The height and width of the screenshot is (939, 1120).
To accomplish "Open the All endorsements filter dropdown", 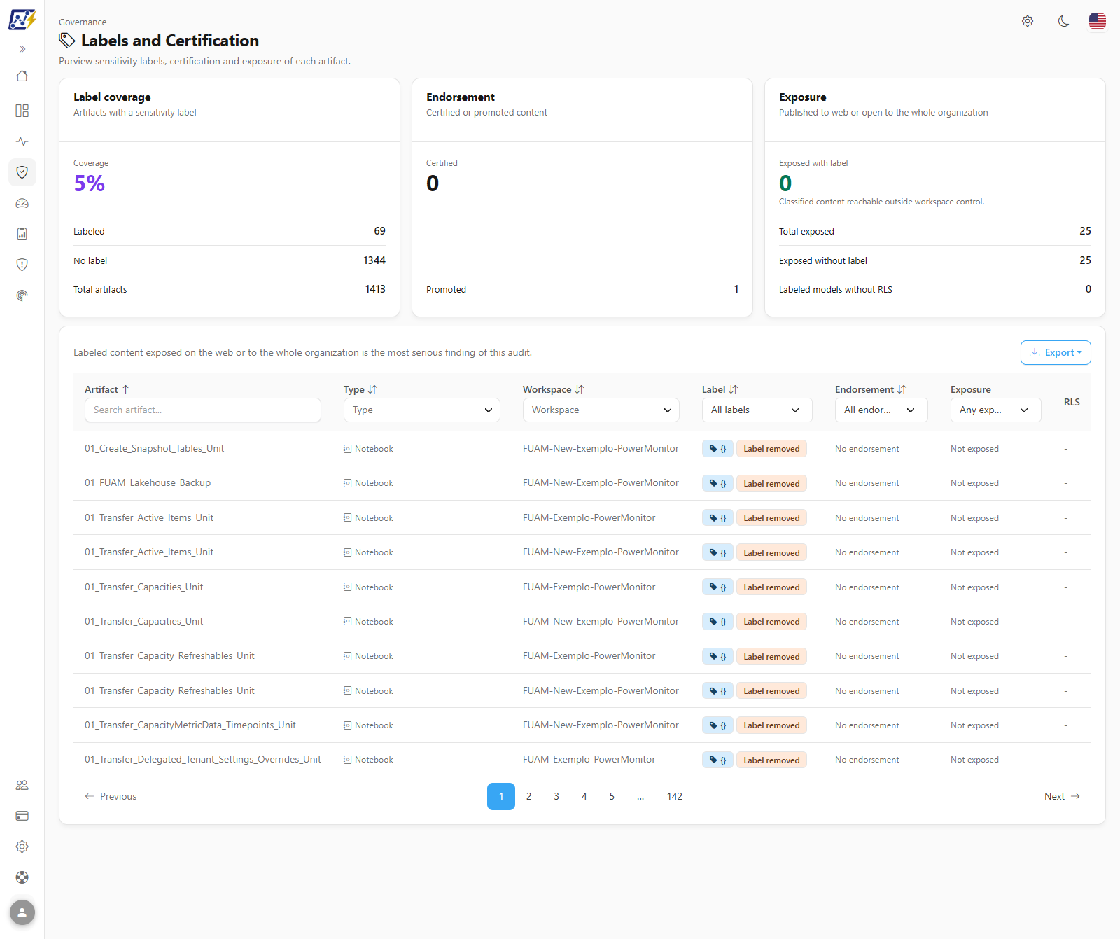I will tap(881, 410).
